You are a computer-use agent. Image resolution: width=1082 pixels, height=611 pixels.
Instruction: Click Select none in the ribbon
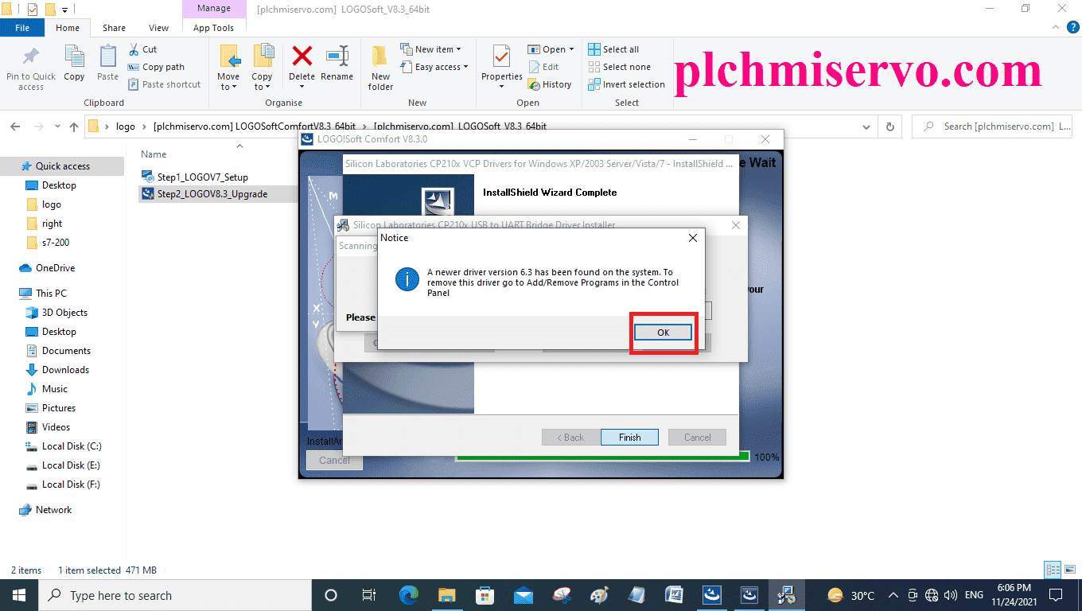click(x=619, y=67)
